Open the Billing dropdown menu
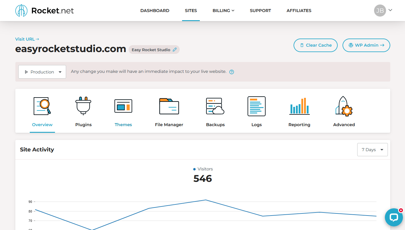Viewport: 405px width, 230px height. coord(223,11)
